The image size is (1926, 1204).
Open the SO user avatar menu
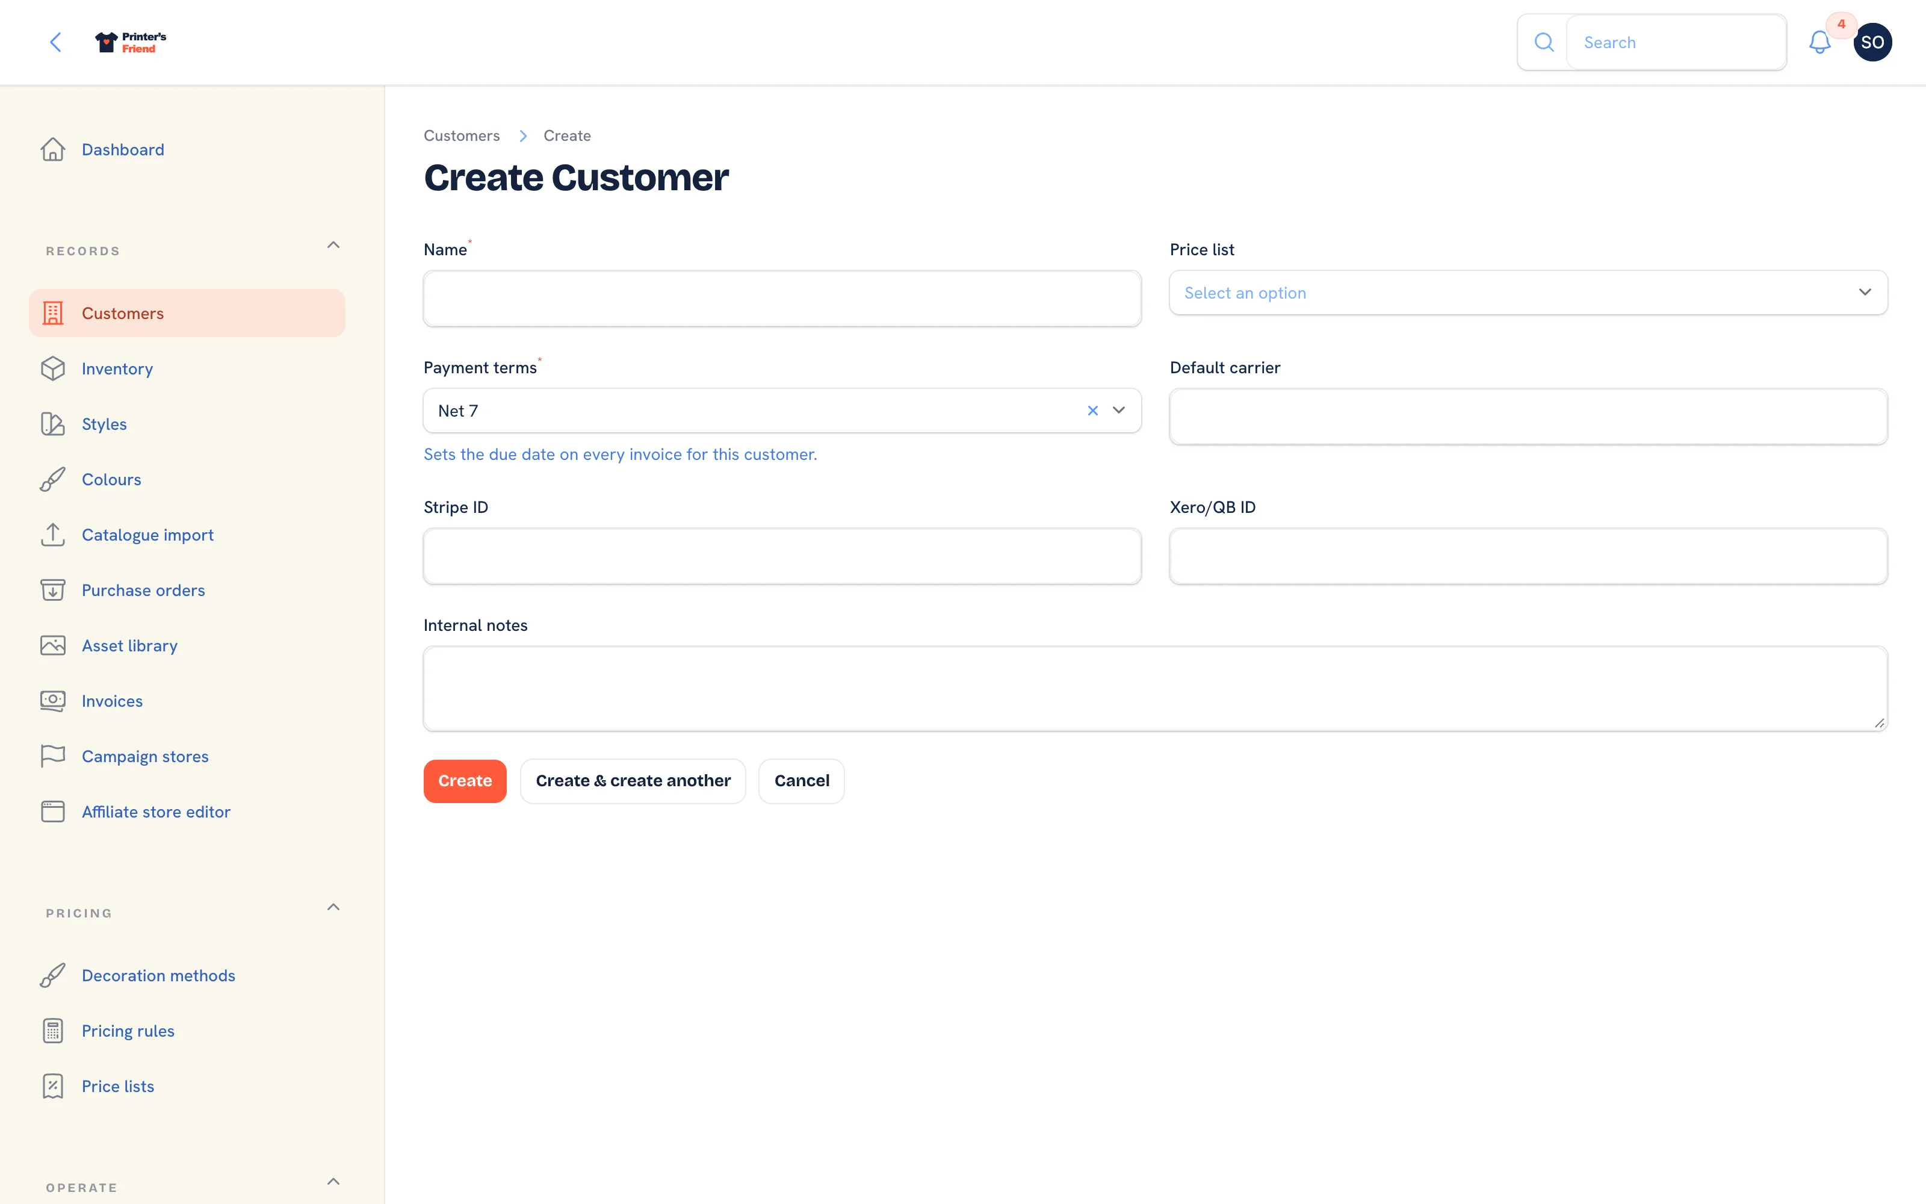click(x=1872, y=42)
